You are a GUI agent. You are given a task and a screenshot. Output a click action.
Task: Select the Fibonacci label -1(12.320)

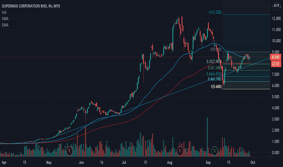click(x=215, y=12)
